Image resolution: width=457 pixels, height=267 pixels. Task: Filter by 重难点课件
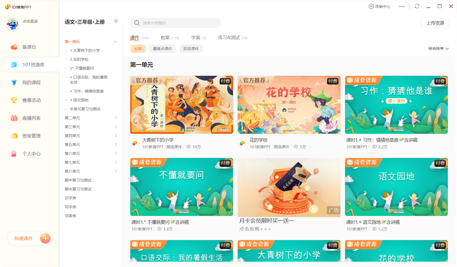coord(162,49)
